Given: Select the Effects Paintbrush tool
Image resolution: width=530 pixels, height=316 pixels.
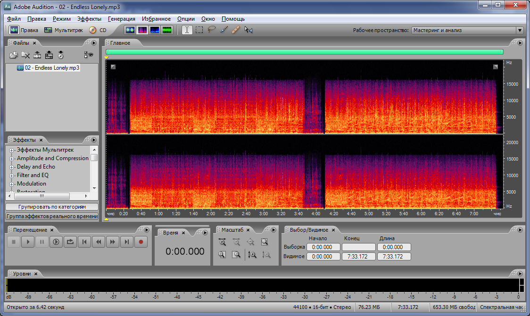Looking at the screenshot, I should point(224,30).
